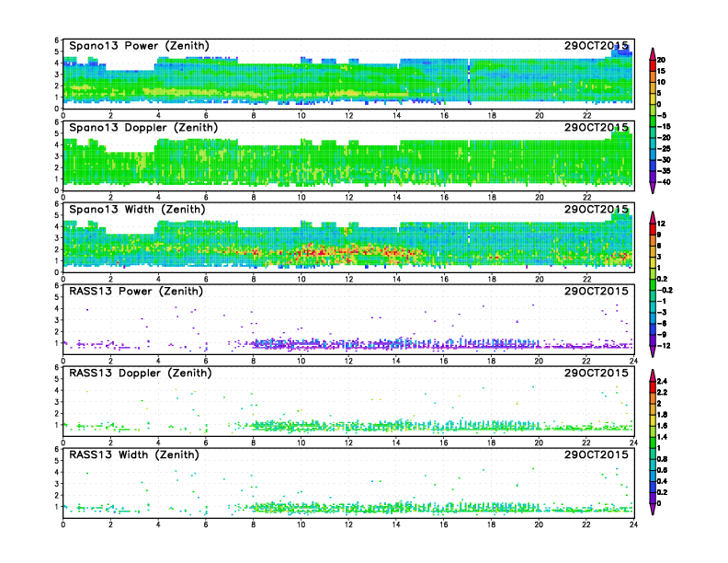728x563 pixels.
Task: Click the "15" colorbar label
Action: [x=661, y=71]
